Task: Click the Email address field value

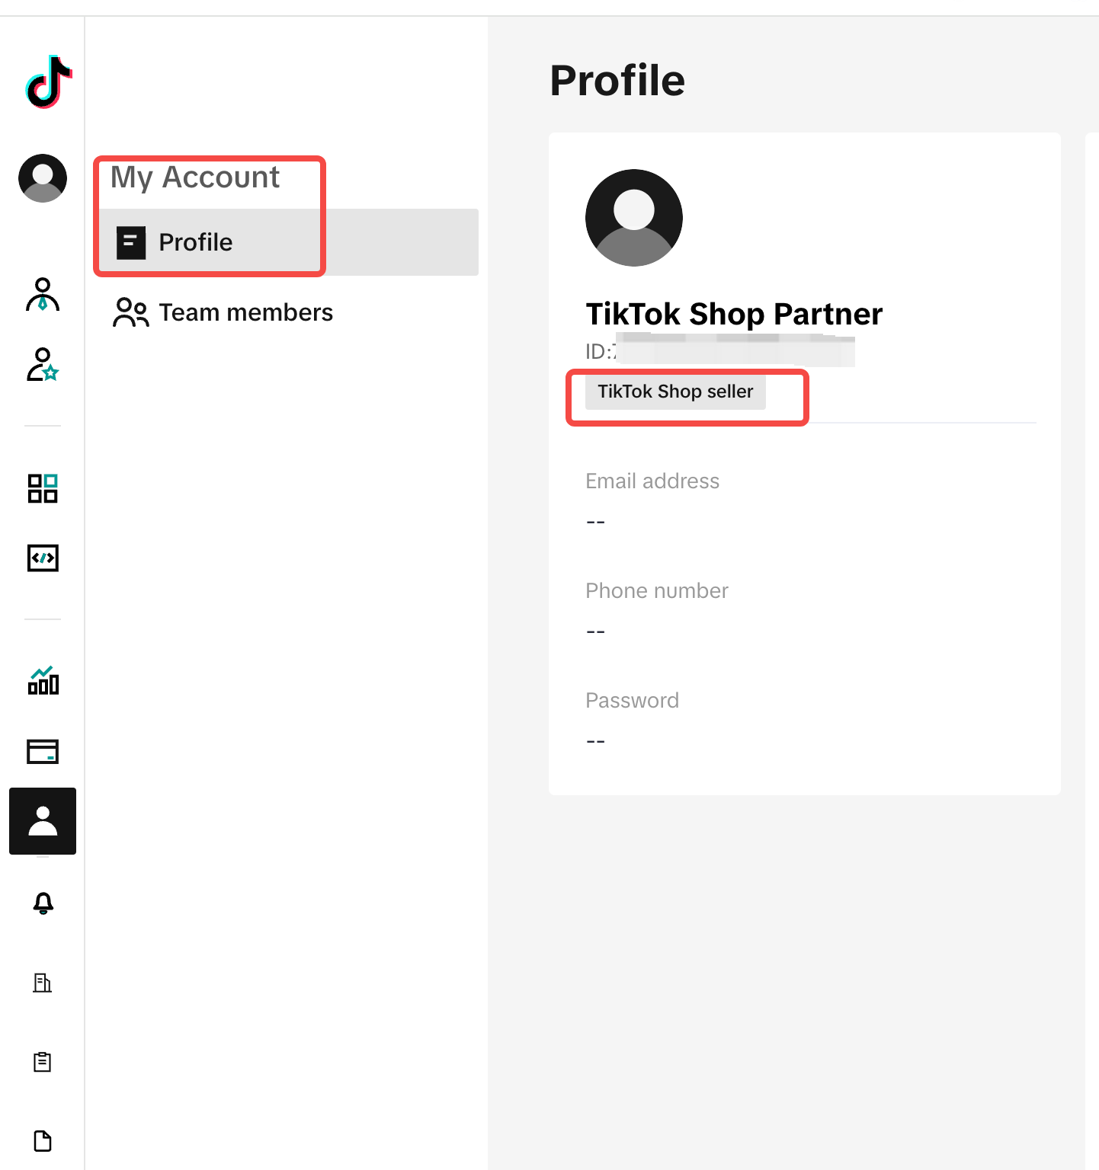Action: [595, 523]
